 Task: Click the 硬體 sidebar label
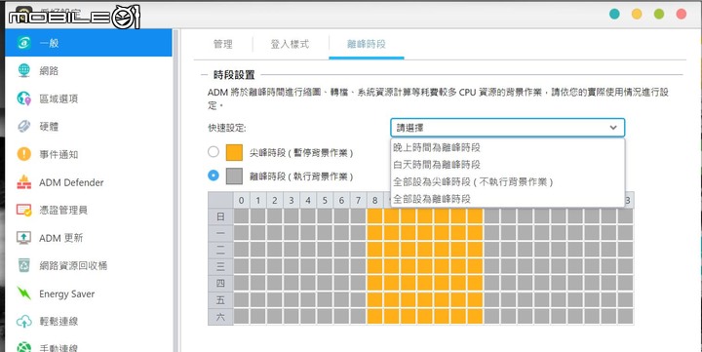(49, 127)
